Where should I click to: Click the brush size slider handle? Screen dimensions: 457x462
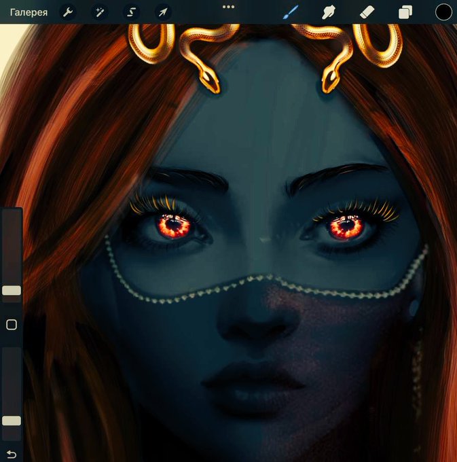click(x=12, y=290)
